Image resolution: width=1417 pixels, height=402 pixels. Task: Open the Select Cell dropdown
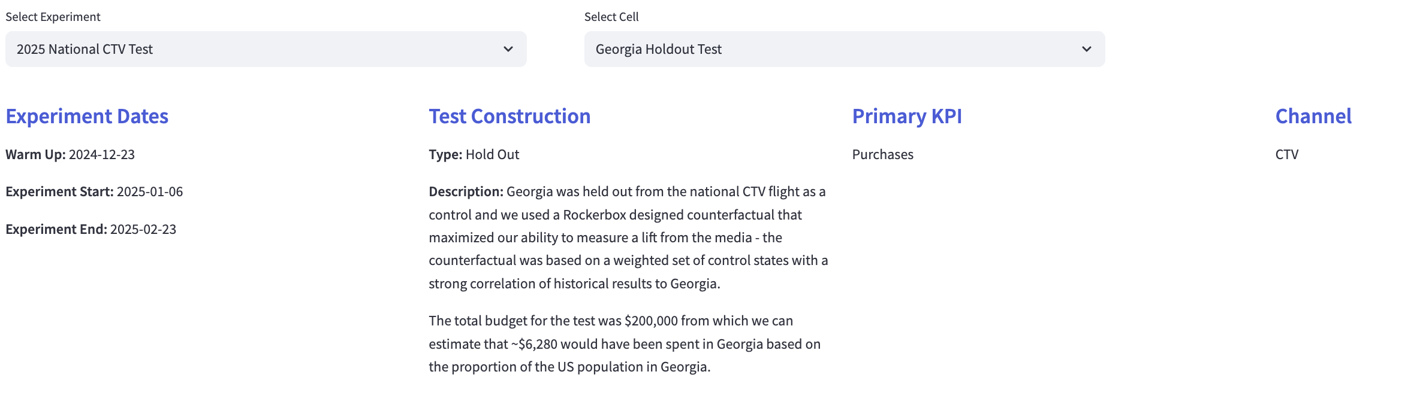(x=845, y=49)
